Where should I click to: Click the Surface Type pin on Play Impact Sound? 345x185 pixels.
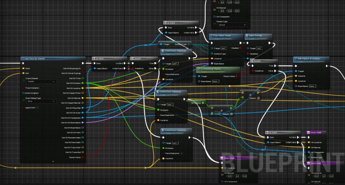[x=212, y=53]
